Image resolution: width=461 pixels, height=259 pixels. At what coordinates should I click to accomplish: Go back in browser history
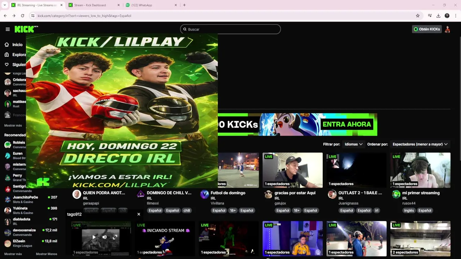(x=5, y=16)
